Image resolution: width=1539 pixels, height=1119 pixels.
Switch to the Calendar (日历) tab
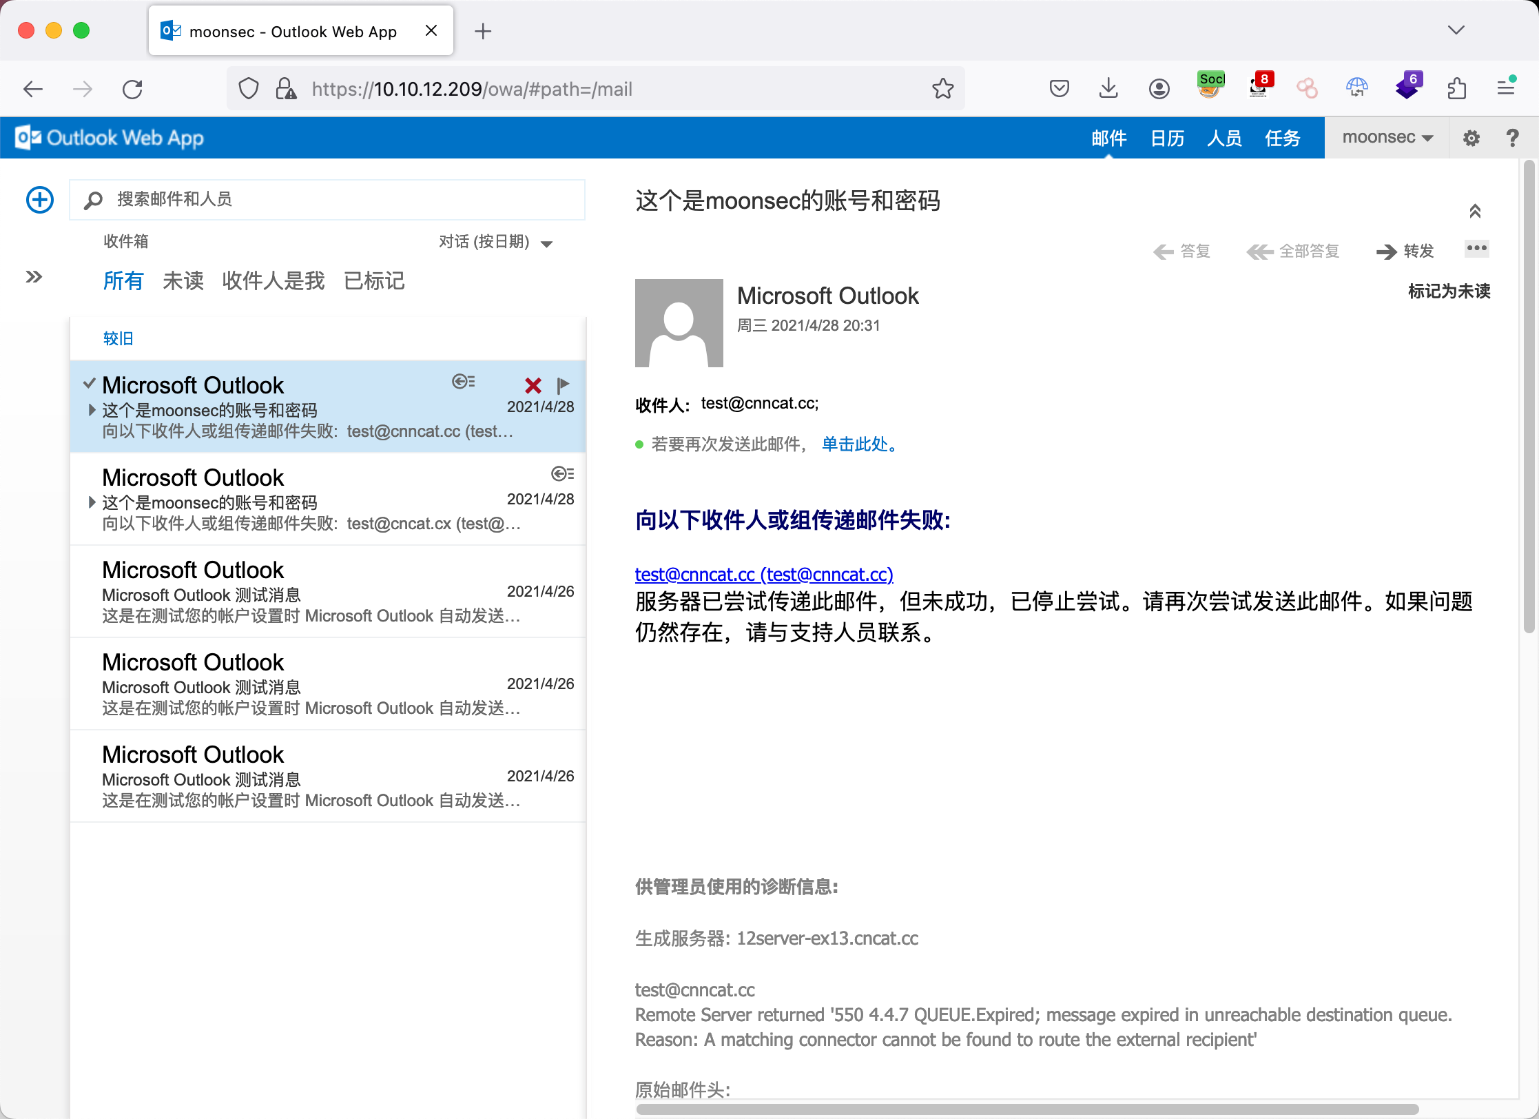pos(1167,138)
